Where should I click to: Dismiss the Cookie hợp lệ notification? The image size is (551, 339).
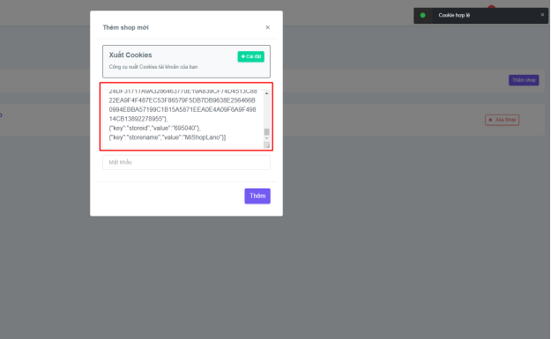[542, 15]
